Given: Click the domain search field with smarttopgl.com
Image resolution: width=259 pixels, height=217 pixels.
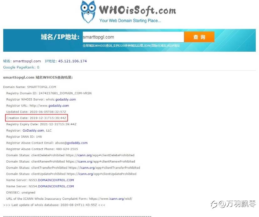Looking at the screenshot, I should [133, 37].
